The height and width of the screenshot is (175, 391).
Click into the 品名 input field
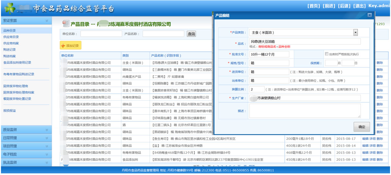coord(305,41)
